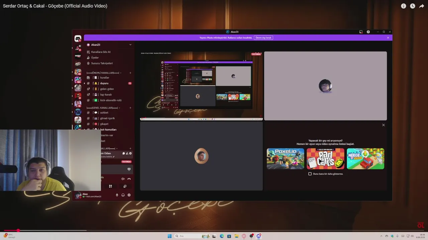428x240 pixels.
Task: Open noise suppression waveform icon
Action: 123,179
